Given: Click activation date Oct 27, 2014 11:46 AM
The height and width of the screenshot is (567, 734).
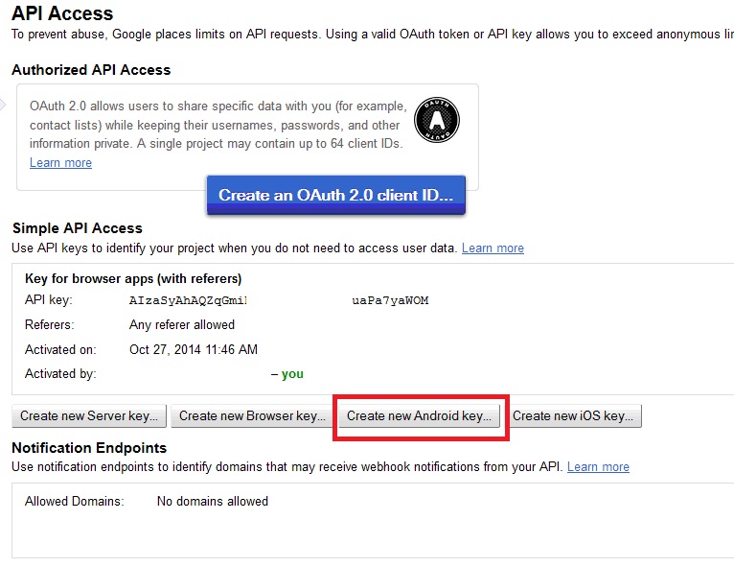Looking at the screenshot, I should (x=194, y=349).
